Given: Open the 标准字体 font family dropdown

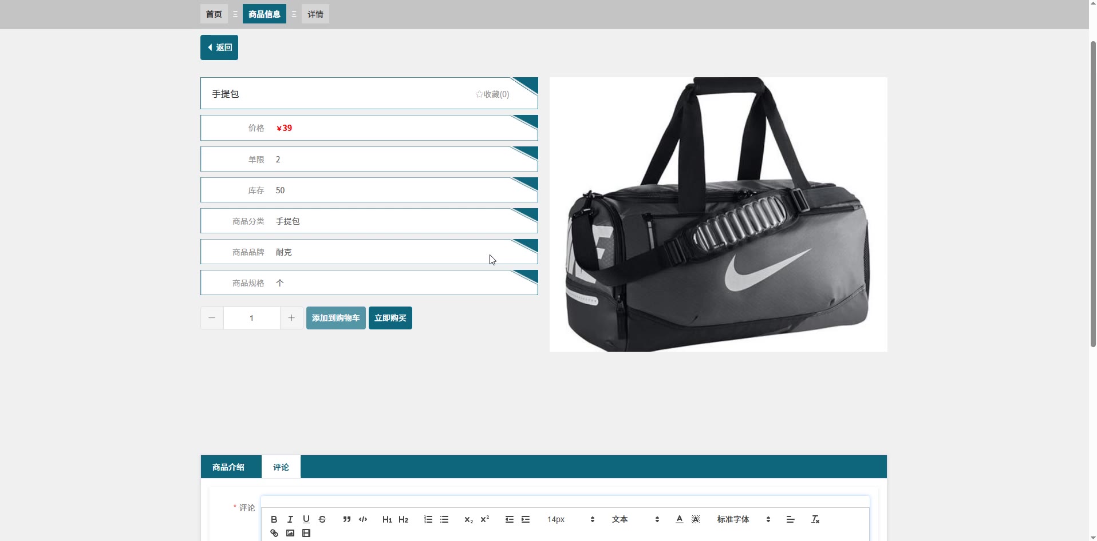Looking at the screenshot, I should tap(743, 519).
